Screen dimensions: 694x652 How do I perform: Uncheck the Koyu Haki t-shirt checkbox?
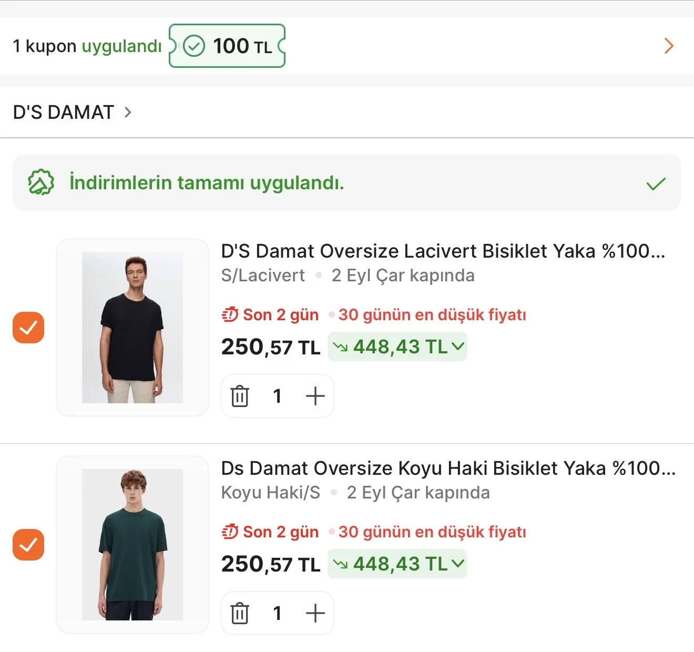(x=28, y=545)
